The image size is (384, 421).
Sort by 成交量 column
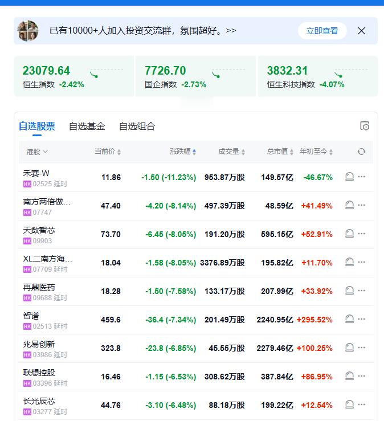pyautogui.click(x=231, y=152)
